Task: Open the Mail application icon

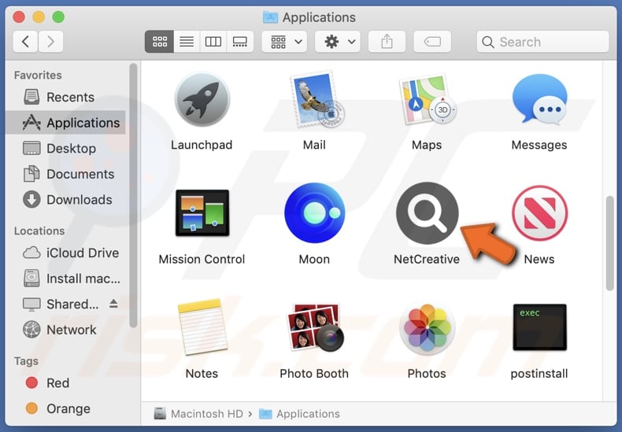Action: point(317,99)
